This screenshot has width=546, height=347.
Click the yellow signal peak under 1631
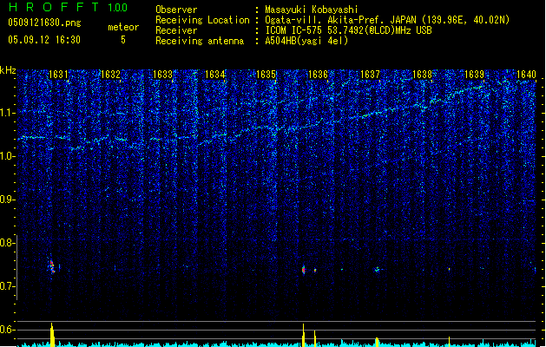click(x=52, y=335)
